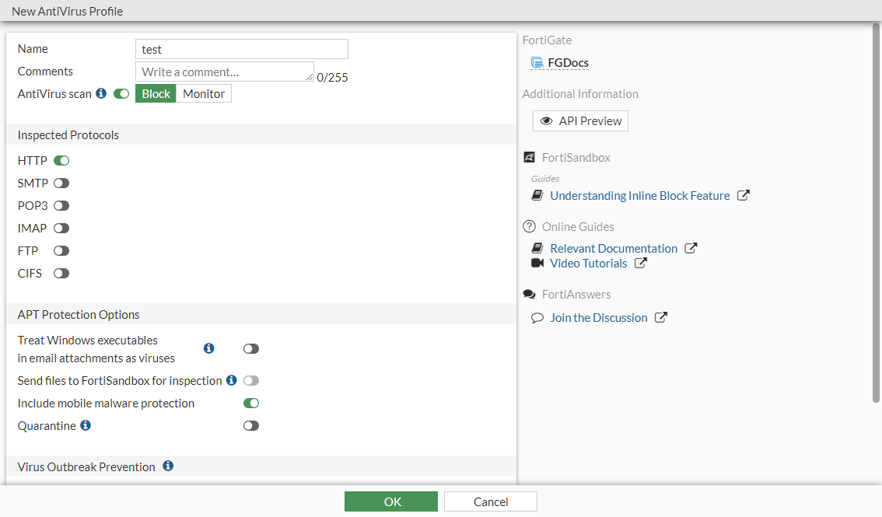This screenshot has height=517, width=882.
Task: Click info icon beside Send files to FortiSandbox
Action: pyautogui.click(x=231, y=380)
